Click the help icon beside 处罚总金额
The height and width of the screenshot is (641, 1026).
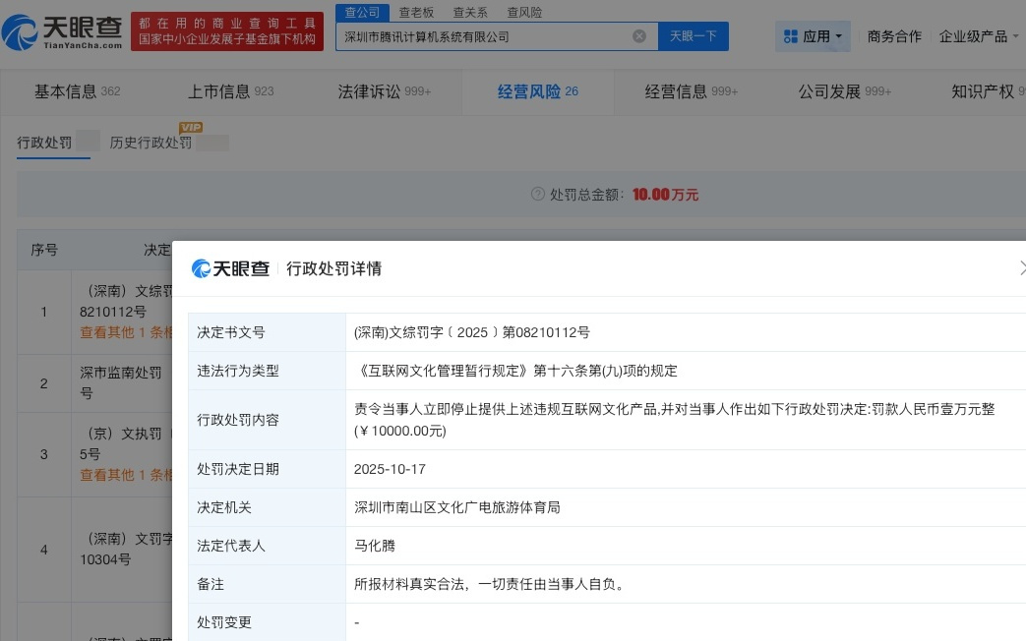coord(537,195)
